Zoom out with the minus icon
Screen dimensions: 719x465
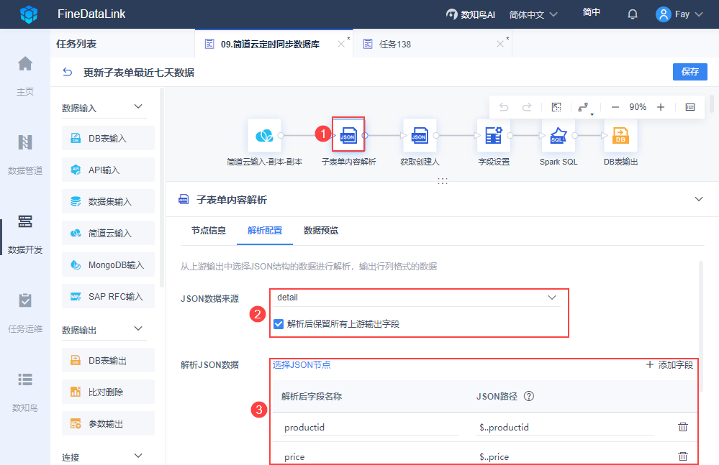pos(615,107)
